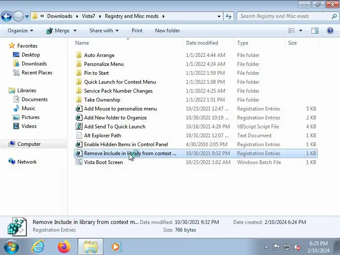Select Add New folder to Organize reg icon
The width and height of the screenshot is (340, 255).
(x=79, y=118)
